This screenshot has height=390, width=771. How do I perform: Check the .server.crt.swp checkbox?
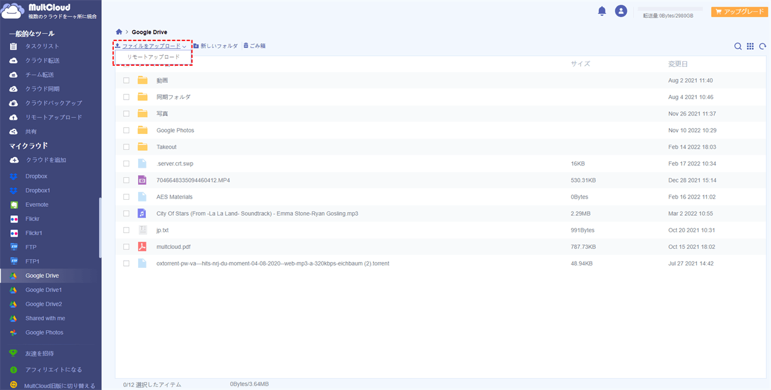point(126,163)
